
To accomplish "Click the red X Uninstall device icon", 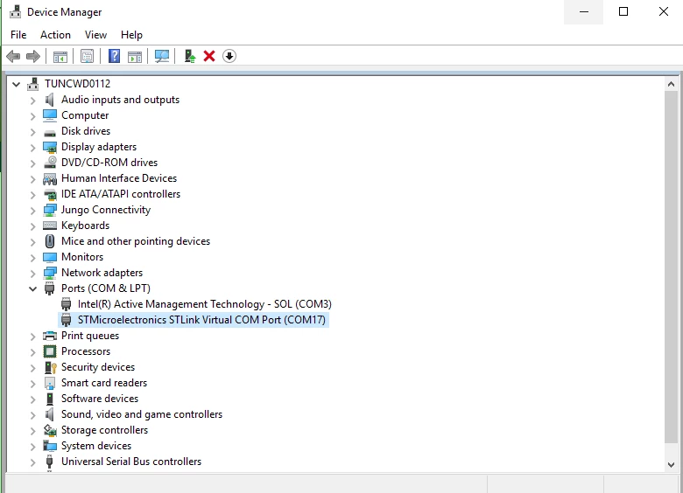I will point(209,56).
